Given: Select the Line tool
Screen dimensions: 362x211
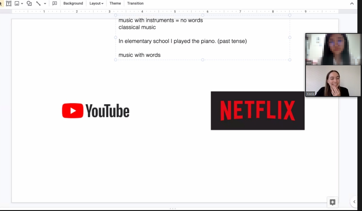Looking at the screenshot, I should click(38, 3).
